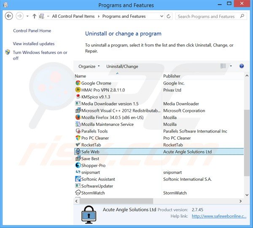
Task: Click the Google Chrome program icon
Action: (x=78, y=83)
